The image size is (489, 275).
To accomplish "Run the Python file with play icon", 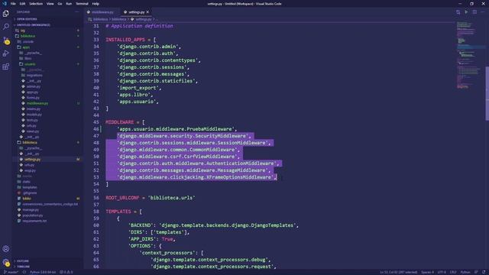I will point(466,12).
